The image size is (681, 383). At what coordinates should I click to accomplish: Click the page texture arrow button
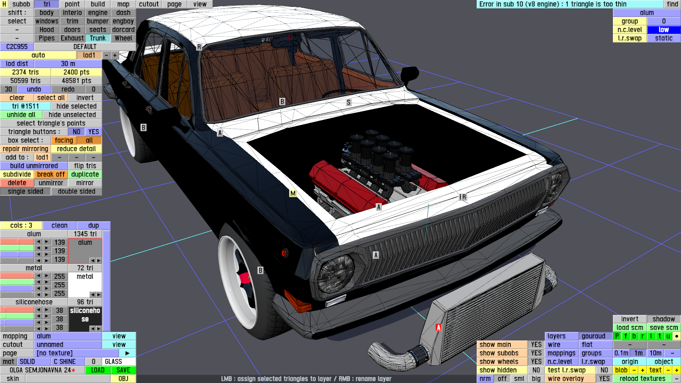tap(127, 353)
